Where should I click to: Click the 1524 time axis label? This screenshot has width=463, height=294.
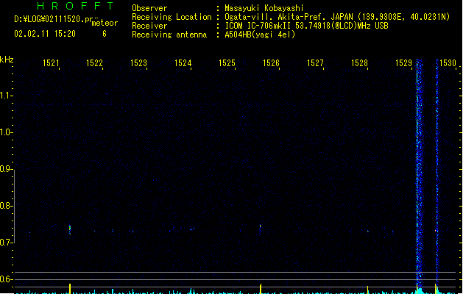(183, 63)
